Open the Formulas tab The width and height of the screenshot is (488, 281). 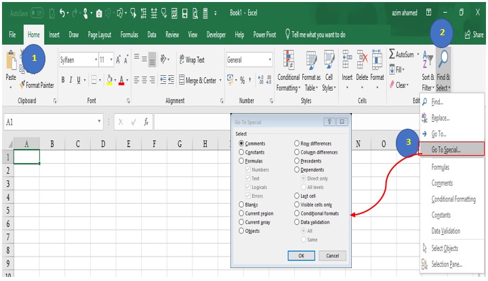[x=129, y=35]
